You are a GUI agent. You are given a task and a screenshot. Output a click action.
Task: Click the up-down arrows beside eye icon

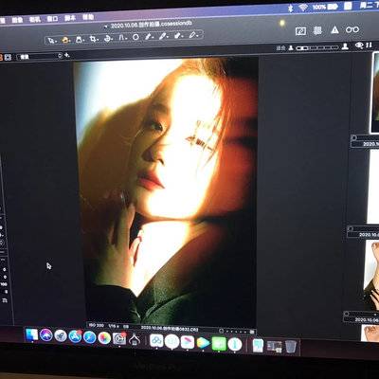369,45
